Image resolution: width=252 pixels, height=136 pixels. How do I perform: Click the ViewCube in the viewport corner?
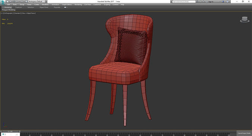245,19
